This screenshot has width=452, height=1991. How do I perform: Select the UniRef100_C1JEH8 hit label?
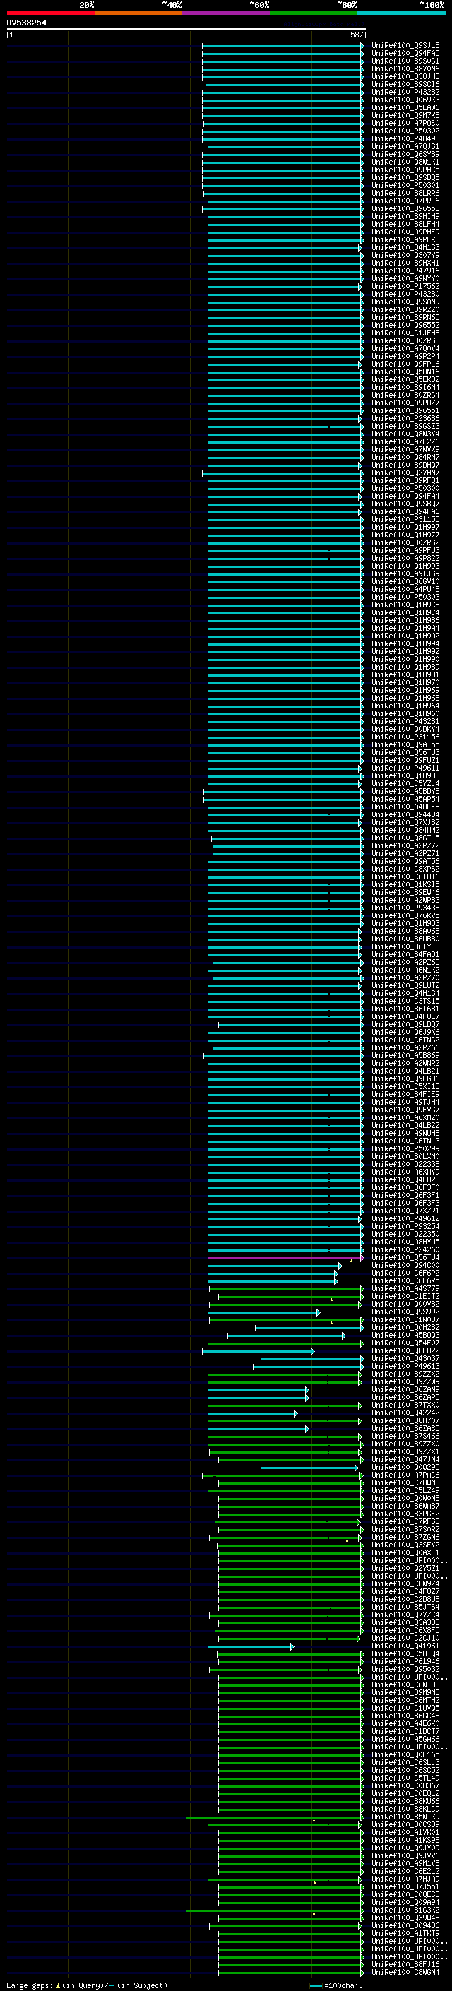tap(405, 333)
